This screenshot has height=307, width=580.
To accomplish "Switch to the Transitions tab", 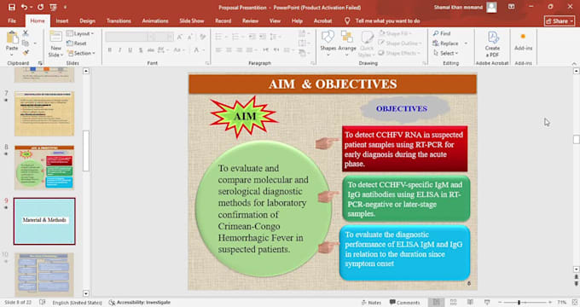I will [x=119, y=21].
